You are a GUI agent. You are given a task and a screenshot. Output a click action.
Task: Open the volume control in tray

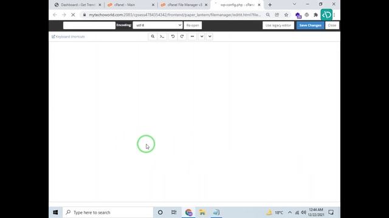click(x=304, y=213)
